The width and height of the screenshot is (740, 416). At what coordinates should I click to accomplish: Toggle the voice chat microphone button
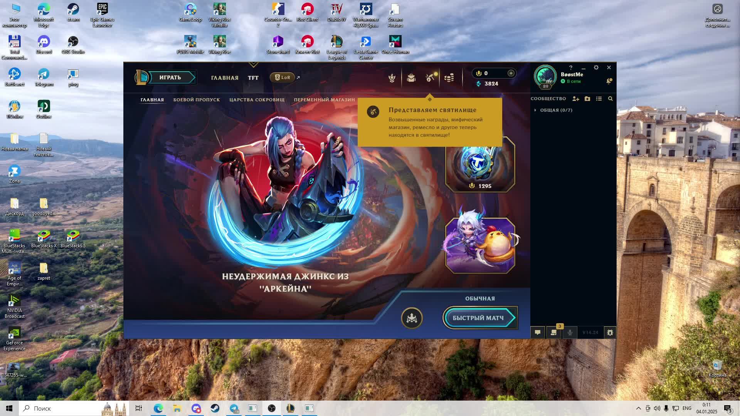coord(570,332)
